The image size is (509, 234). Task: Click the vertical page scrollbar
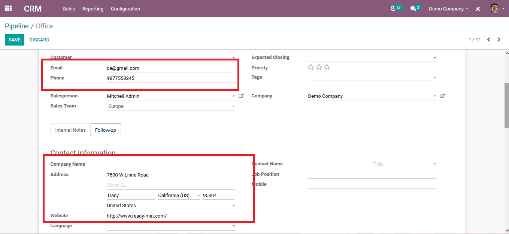coord(506,106)
